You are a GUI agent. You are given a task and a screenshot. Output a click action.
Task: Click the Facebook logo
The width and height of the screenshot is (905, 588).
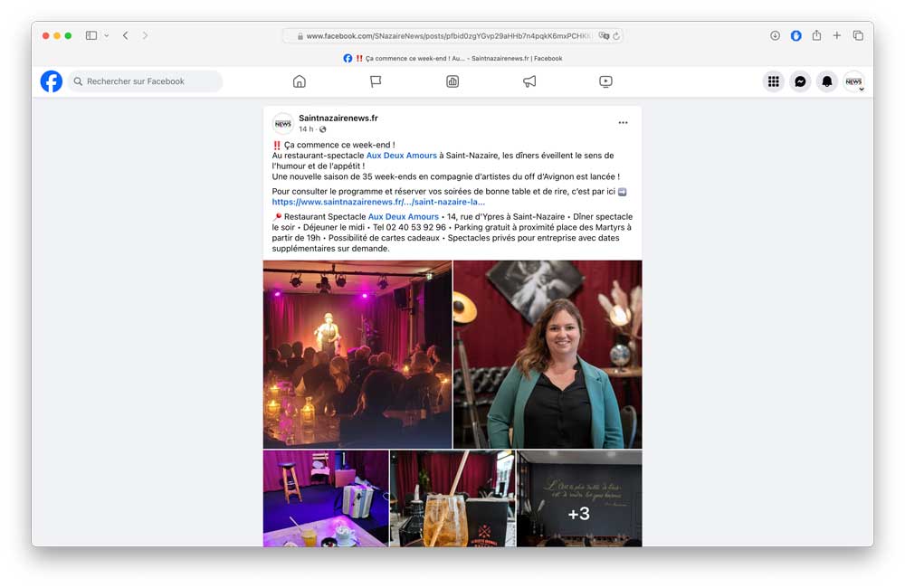[x=52, y=81]
